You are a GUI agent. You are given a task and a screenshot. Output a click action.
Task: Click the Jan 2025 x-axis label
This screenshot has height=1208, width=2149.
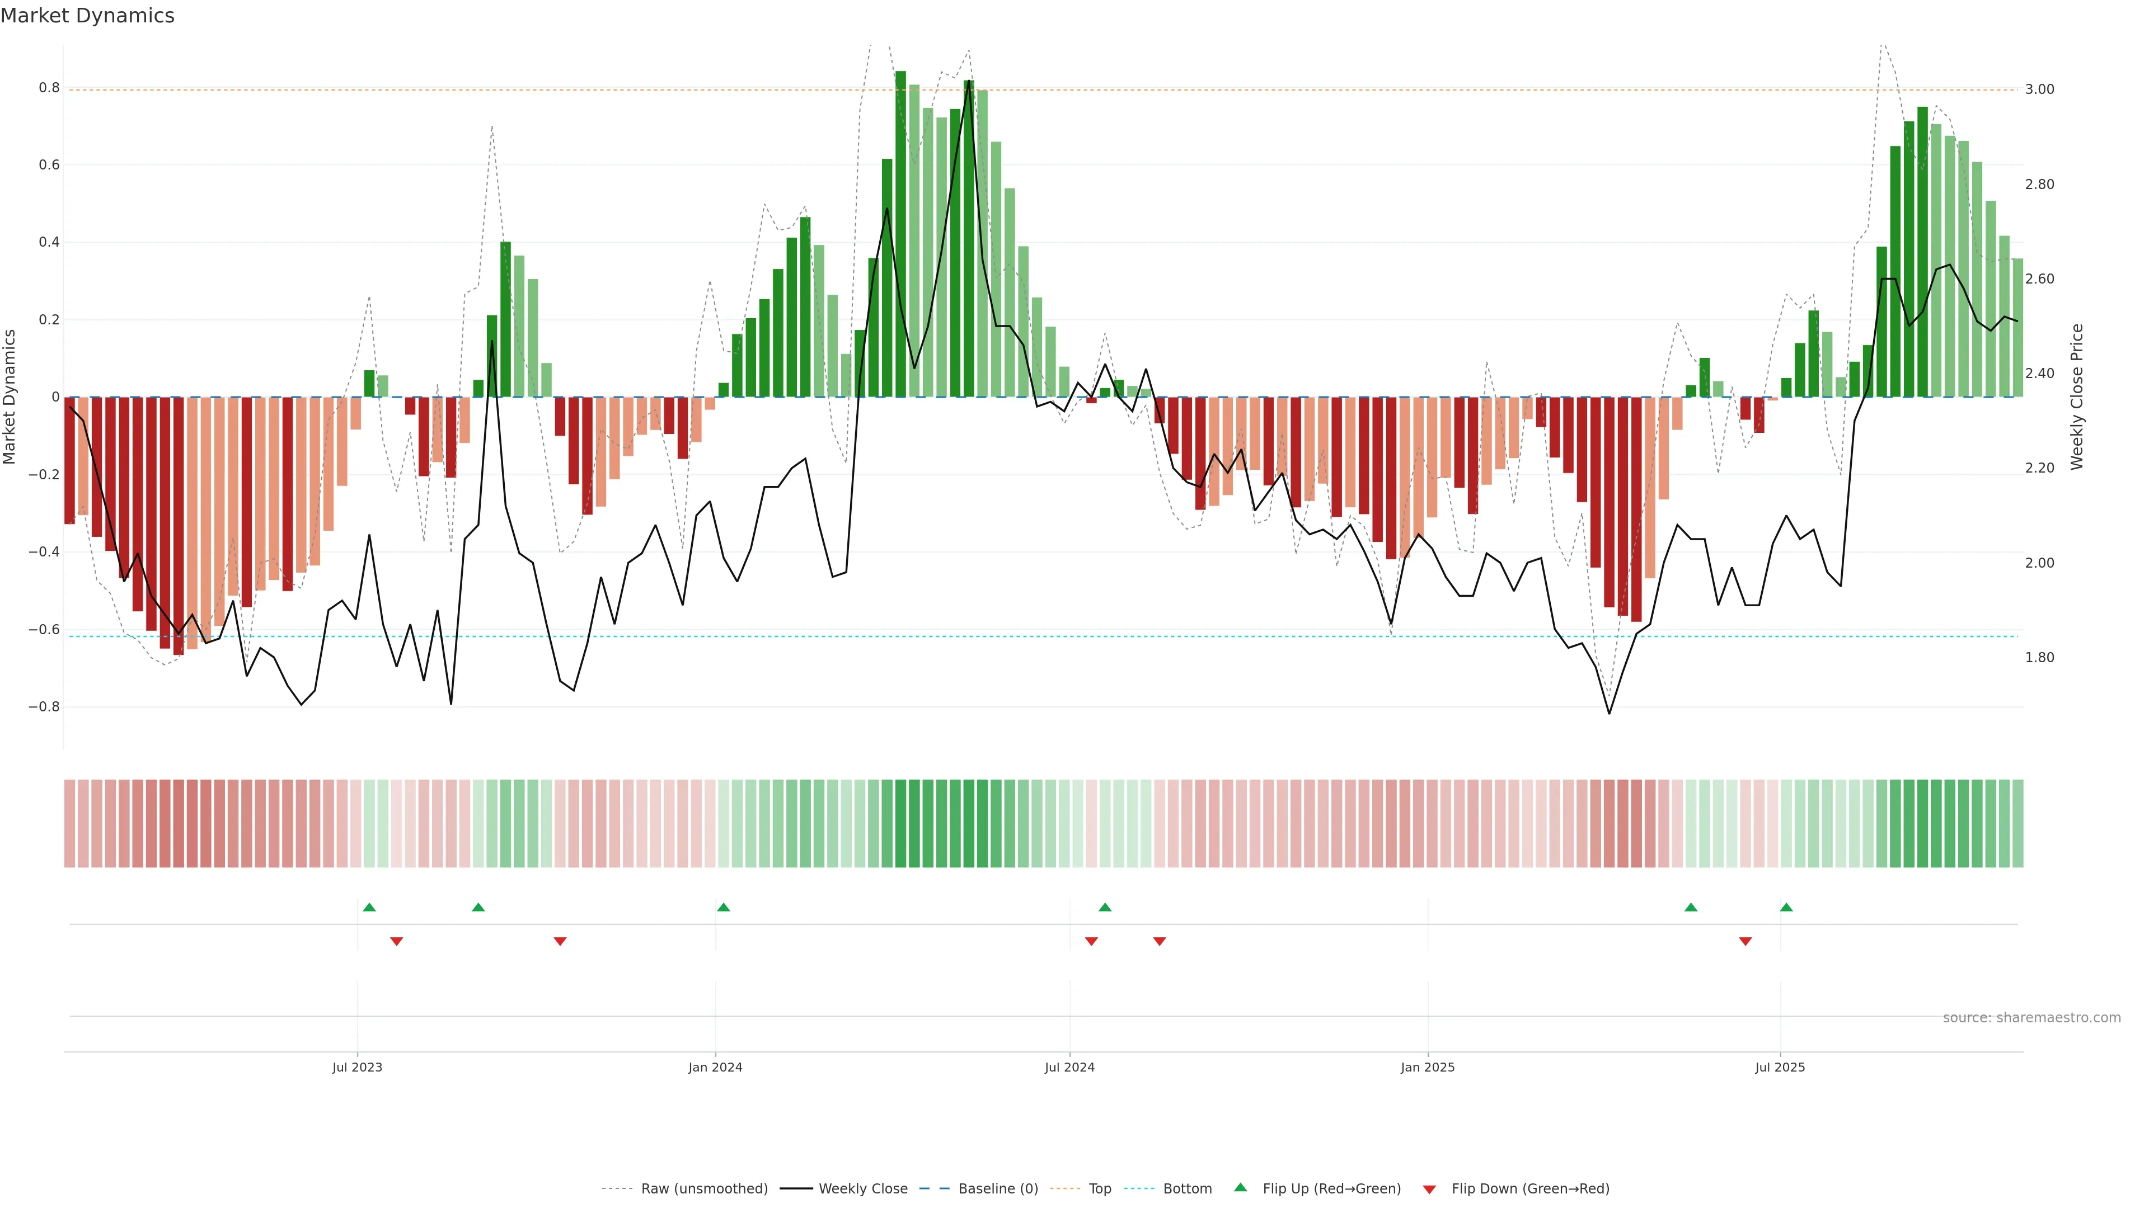point(1428,1067)
